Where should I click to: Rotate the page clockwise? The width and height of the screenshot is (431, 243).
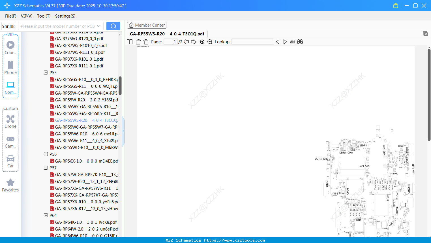pos(146,42)
